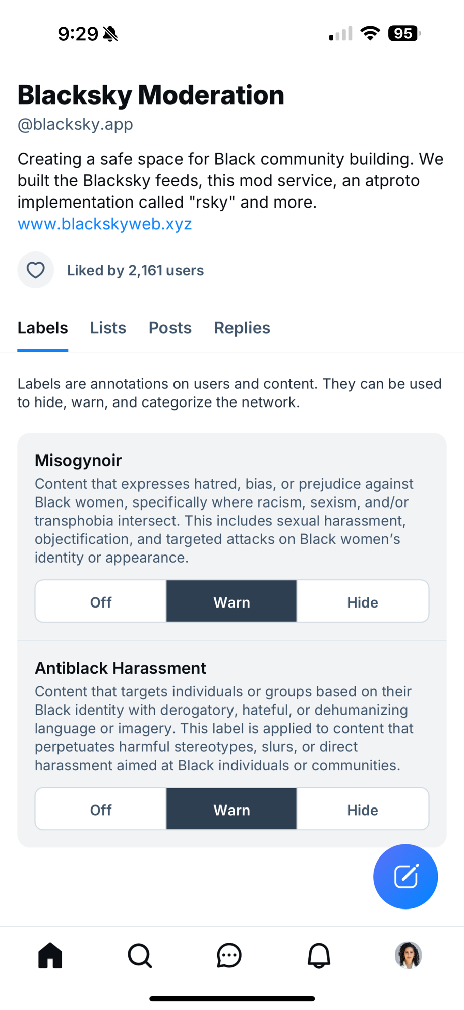Image resolution: width=464 pixels, height=1010 pixels.
Task: Tap the battery indicator icon
Action: 404,34
